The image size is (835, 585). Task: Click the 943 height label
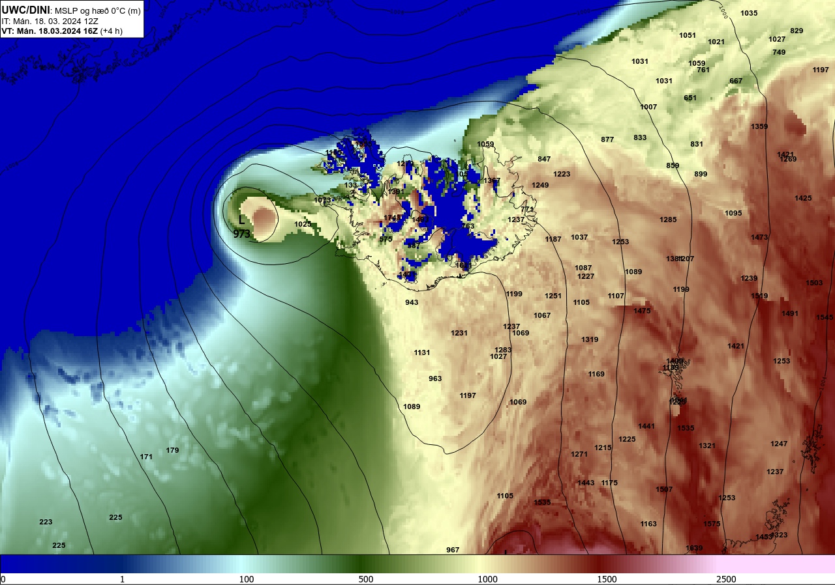click(412, 302)
